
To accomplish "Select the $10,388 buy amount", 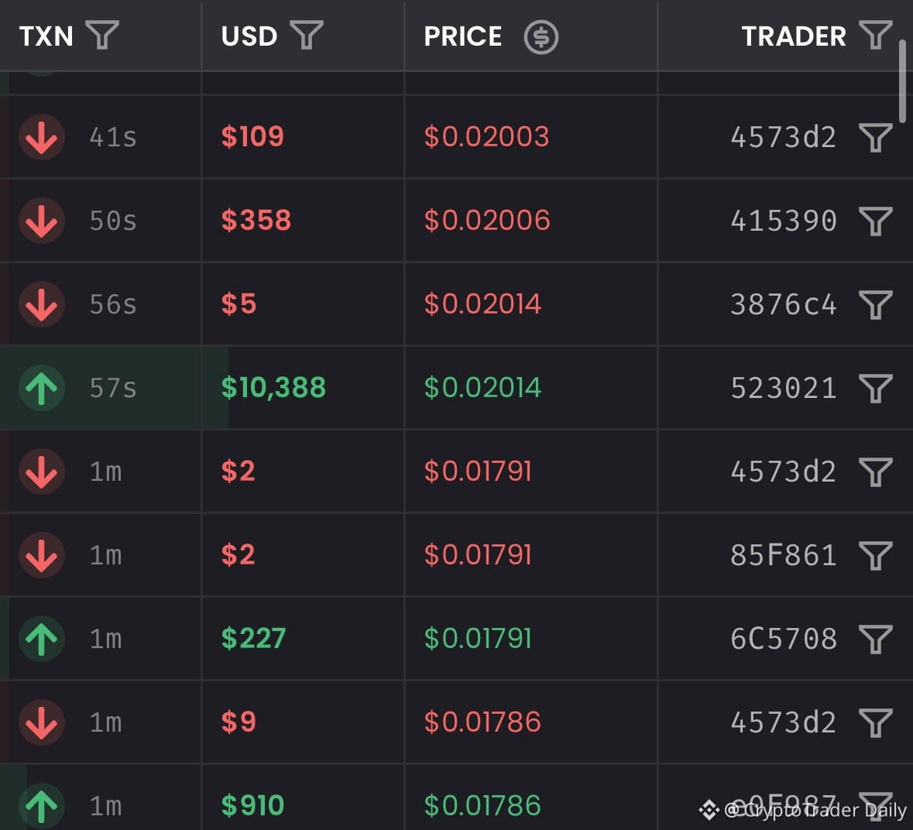I will 273,388.
